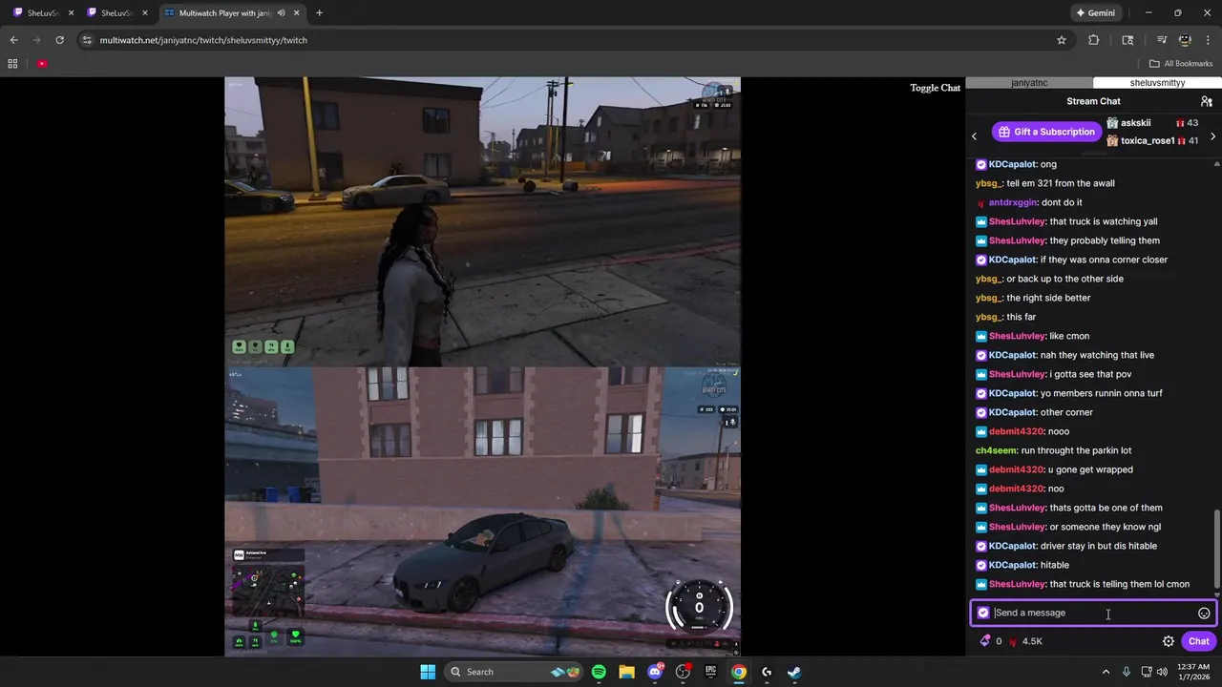Click the emote picker smiley icon
The height and width of the screenshot is (687, 1222).
(1204, 614)
